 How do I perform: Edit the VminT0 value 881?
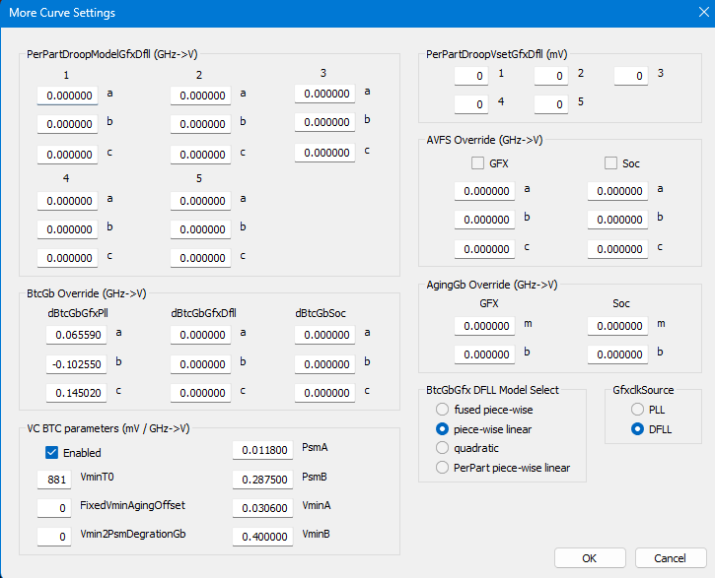(x=54, y=480)
